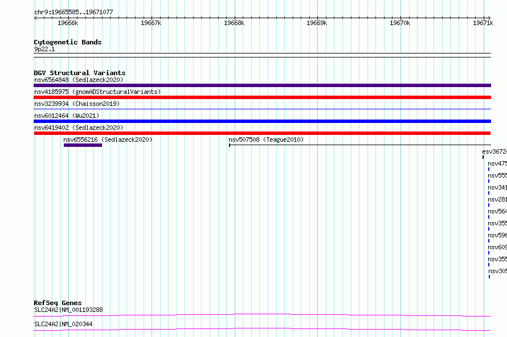Select the 19669k ruler position label

[317, 23]
